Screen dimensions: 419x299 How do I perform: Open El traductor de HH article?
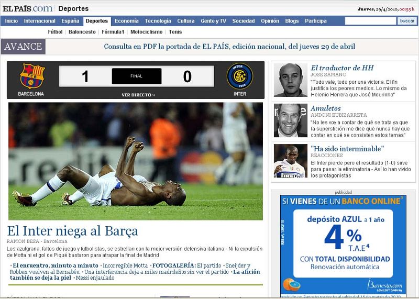click(341, 68)
